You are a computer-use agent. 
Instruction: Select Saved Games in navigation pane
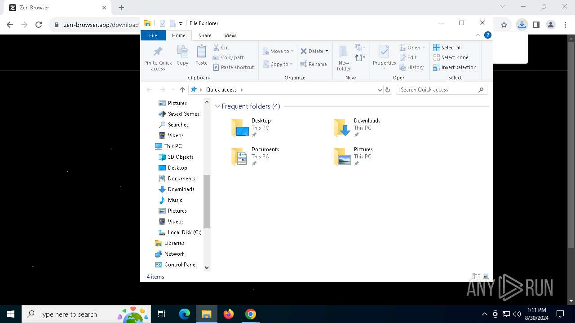(179, 114)
